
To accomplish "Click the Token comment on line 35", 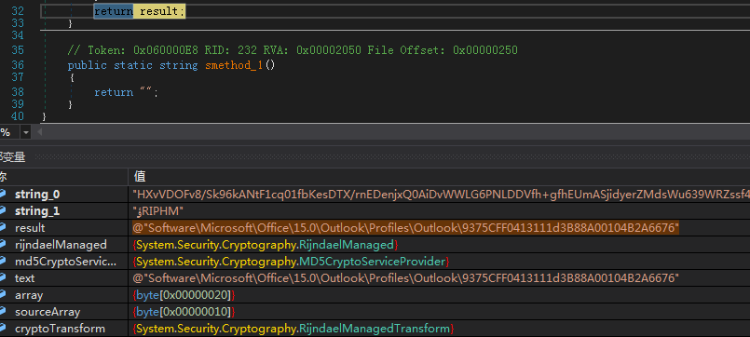I will pos(293,50).
